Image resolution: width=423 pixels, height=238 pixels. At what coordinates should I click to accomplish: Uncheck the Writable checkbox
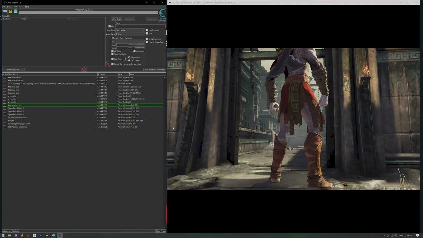click(x=112, y=51)
